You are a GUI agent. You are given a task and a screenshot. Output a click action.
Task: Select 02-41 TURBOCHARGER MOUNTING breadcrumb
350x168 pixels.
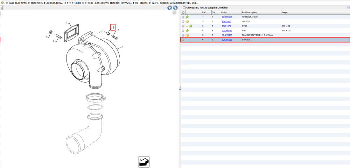[175, 3]
